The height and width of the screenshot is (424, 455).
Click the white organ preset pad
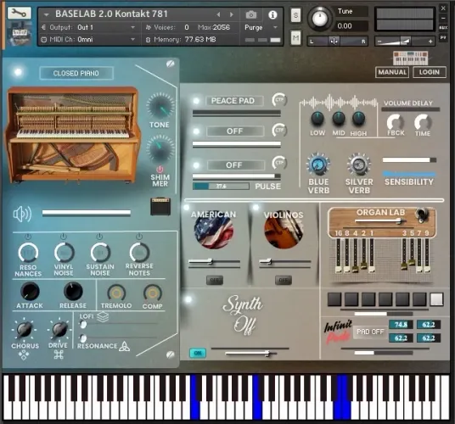click(x=436, y=299)
